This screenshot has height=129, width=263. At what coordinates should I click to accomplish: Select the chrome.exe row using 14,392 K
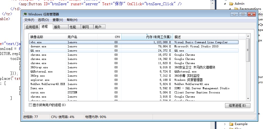134,59
